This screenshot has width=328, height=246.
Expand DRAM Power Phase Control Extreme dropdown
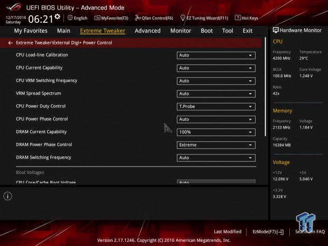click(216, 145)
